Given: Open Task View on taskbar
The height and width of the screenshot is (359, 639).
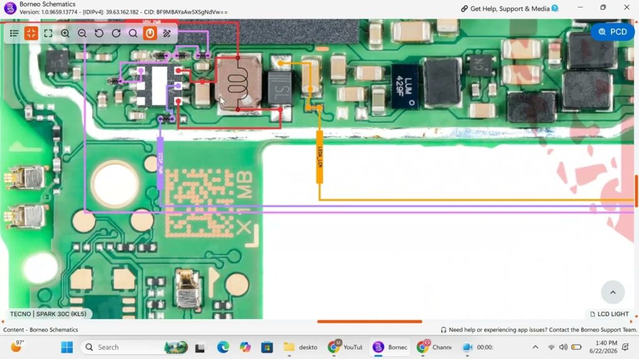Looking at the screenshot, I should 200,347.
